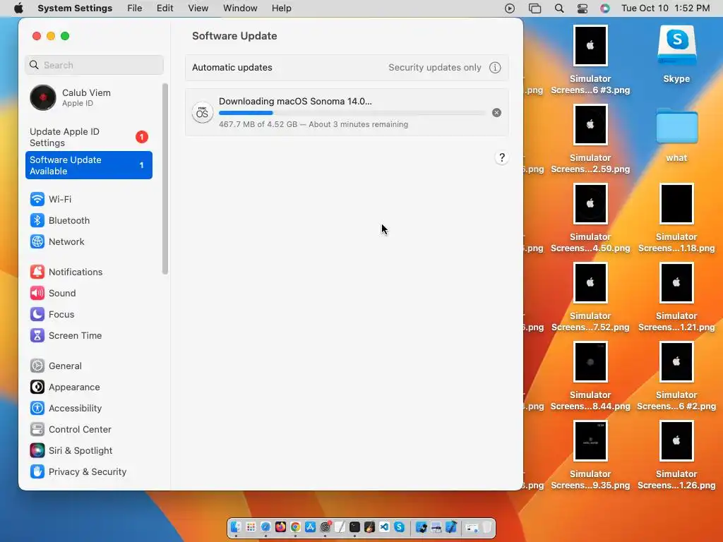
Task: Click the macOS update icon
Action: point(202,113)
